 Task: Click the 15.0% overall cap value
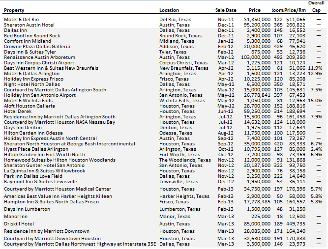tap(315, 101)
